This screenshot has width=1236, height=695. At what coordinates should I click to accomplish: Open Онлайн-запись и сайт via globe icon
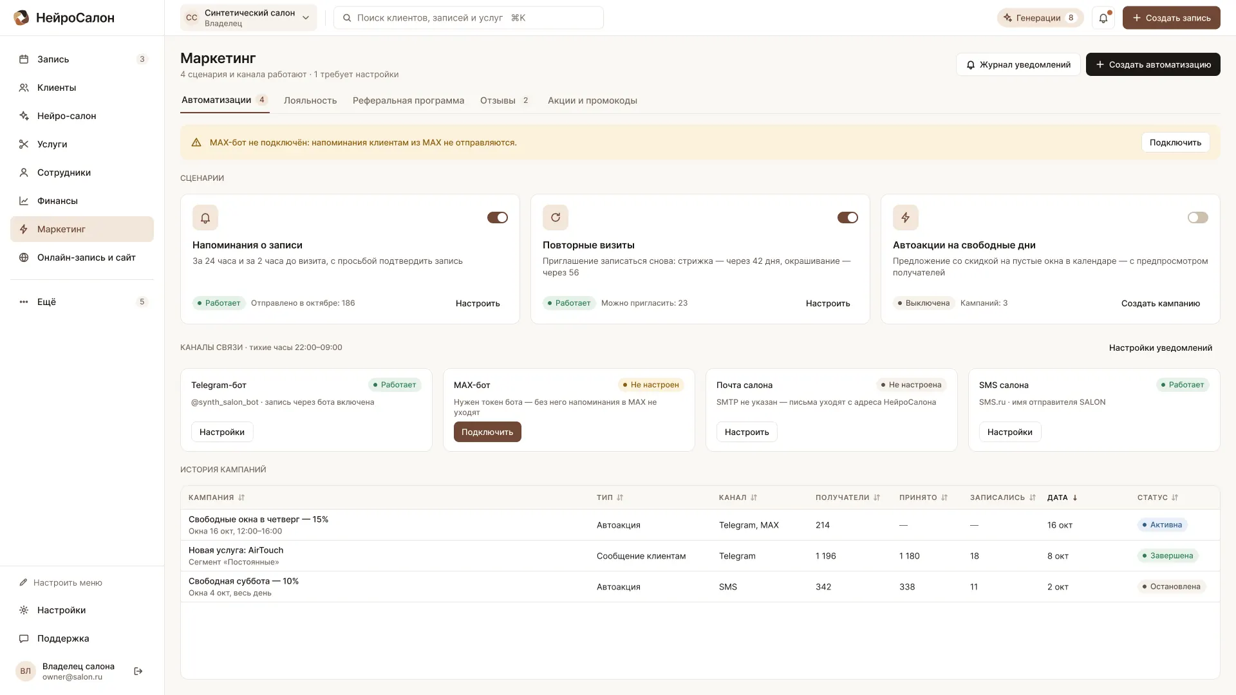[24, 257]
